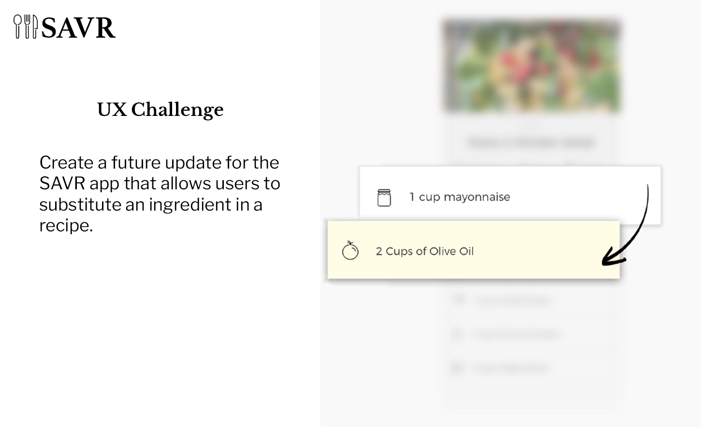Click the fork in the SAVR logo
Screen dimensions: 701x427
coord(27,26)
